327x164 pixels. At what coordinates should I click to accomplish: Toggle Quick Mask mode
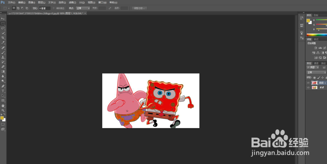click(3, 124)
